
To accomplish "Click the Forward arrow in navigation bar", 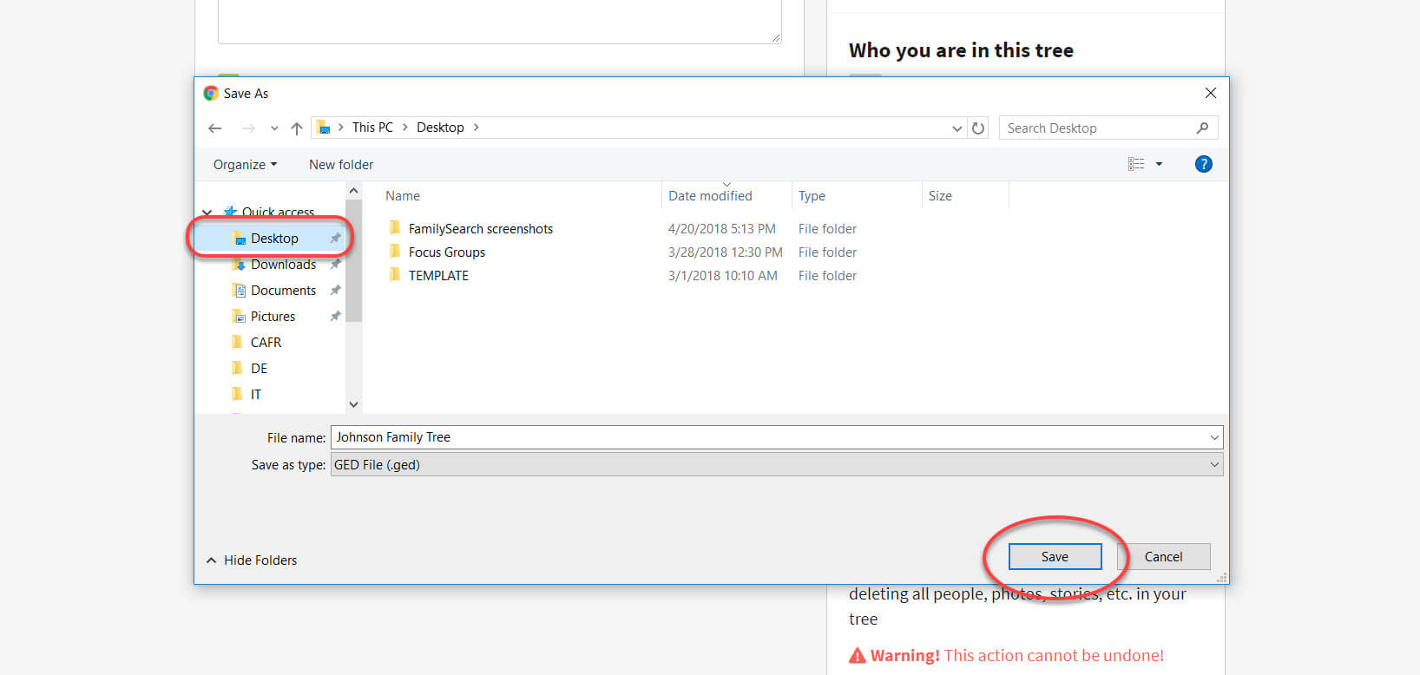I will pyautogui.click(x=248, y=128).
